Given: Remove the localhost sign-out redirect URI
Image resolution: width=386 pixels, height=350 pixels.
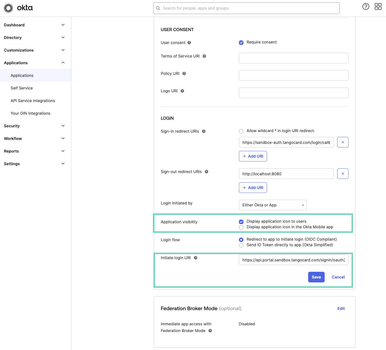Looking at the screenshot, I should pyautogui.click(x=343, y=174).
